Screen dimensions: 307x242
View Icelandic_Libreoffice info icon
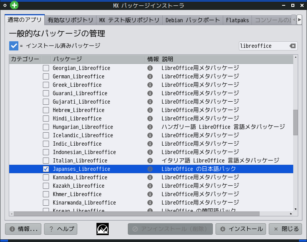click(150, 135)
